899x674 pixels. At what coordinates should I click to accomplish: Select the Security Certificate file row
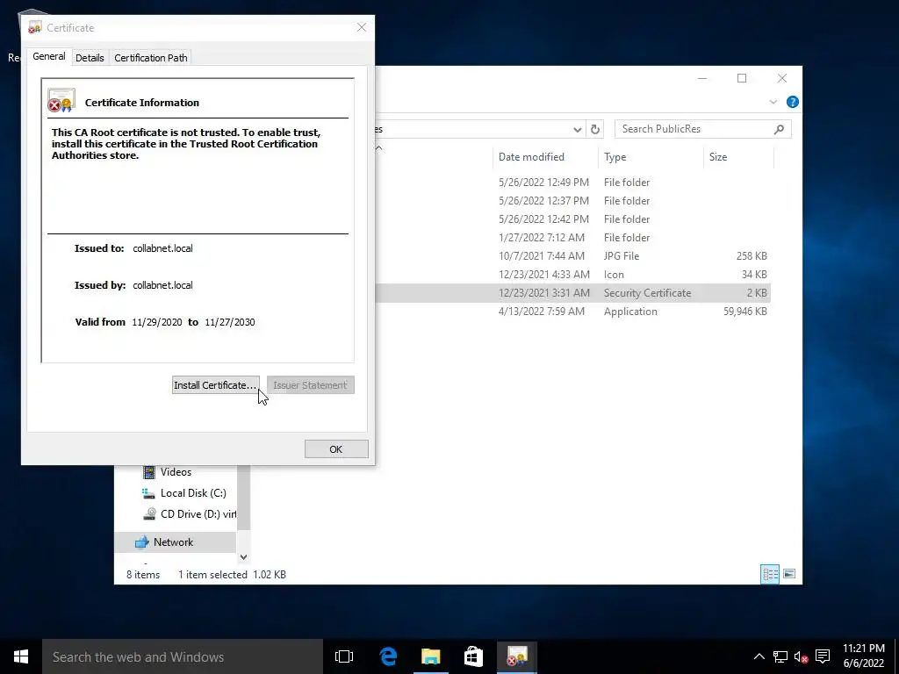[572, 293]
